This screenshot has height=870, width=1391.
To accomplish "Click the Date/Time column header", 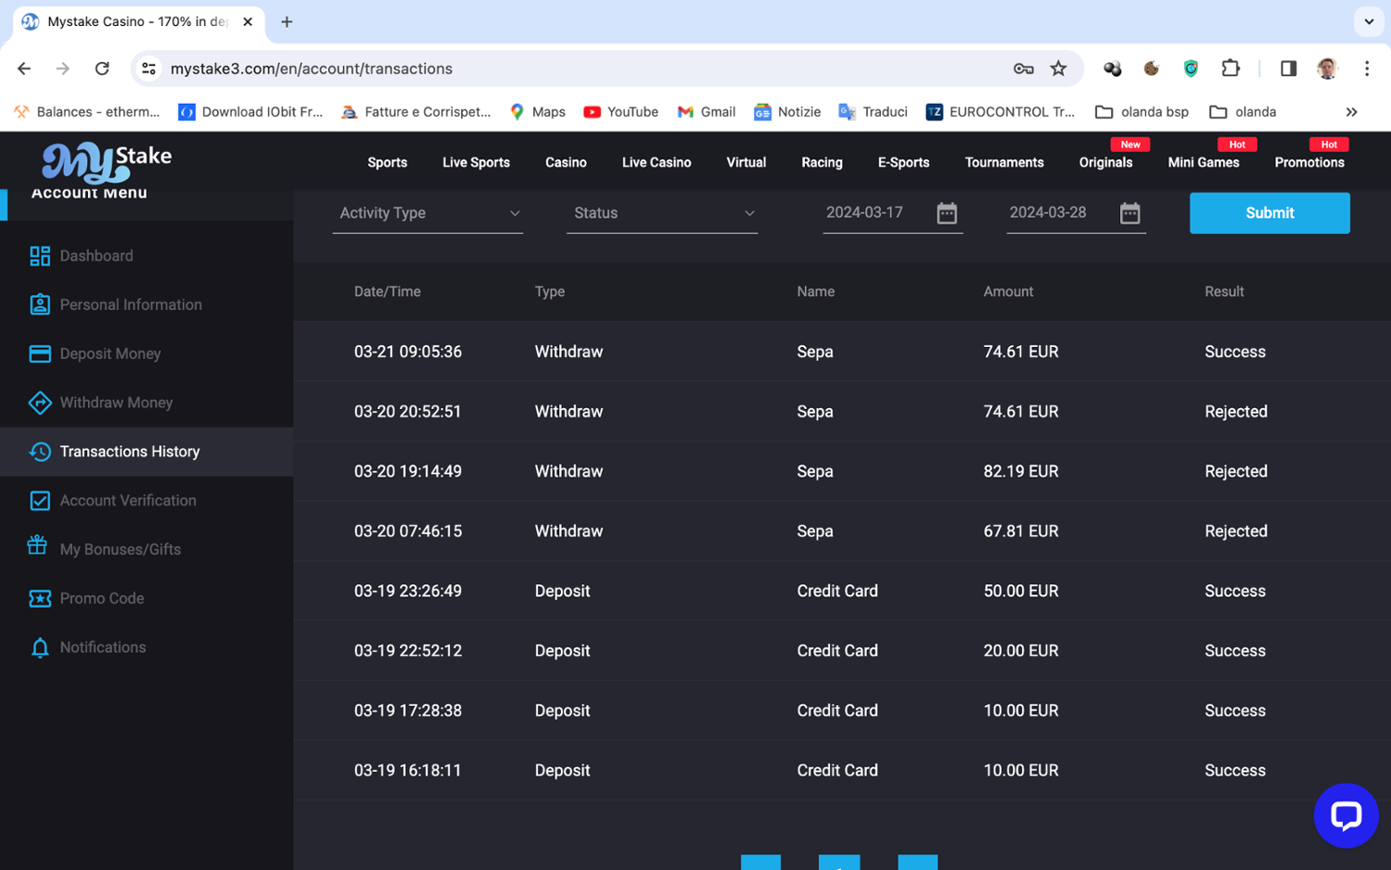I will coord(388,291).
